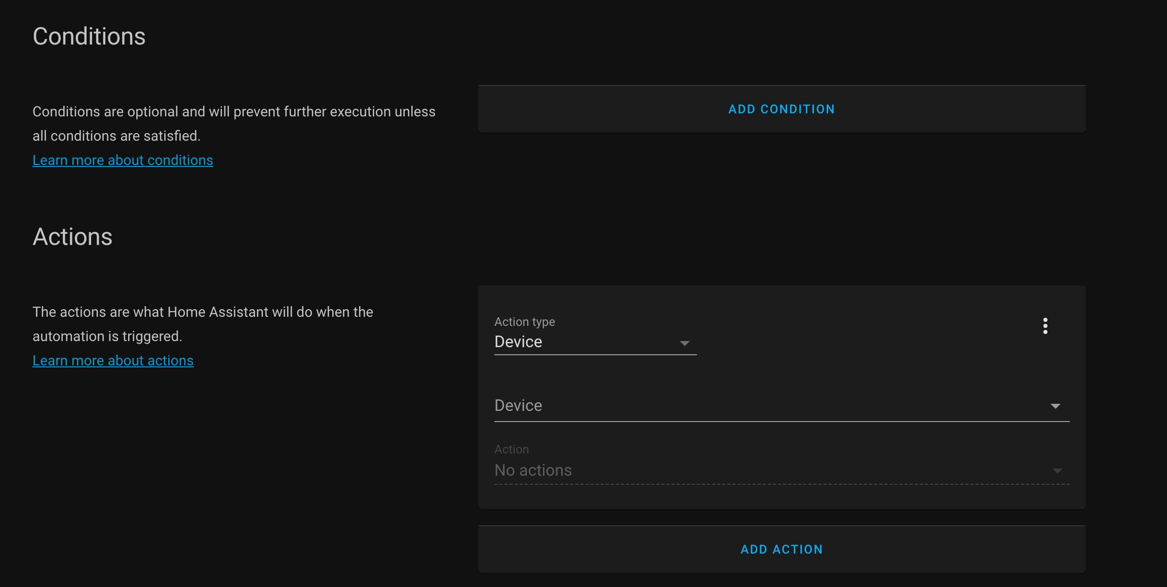Click the Actions section heading

point(72,237)
